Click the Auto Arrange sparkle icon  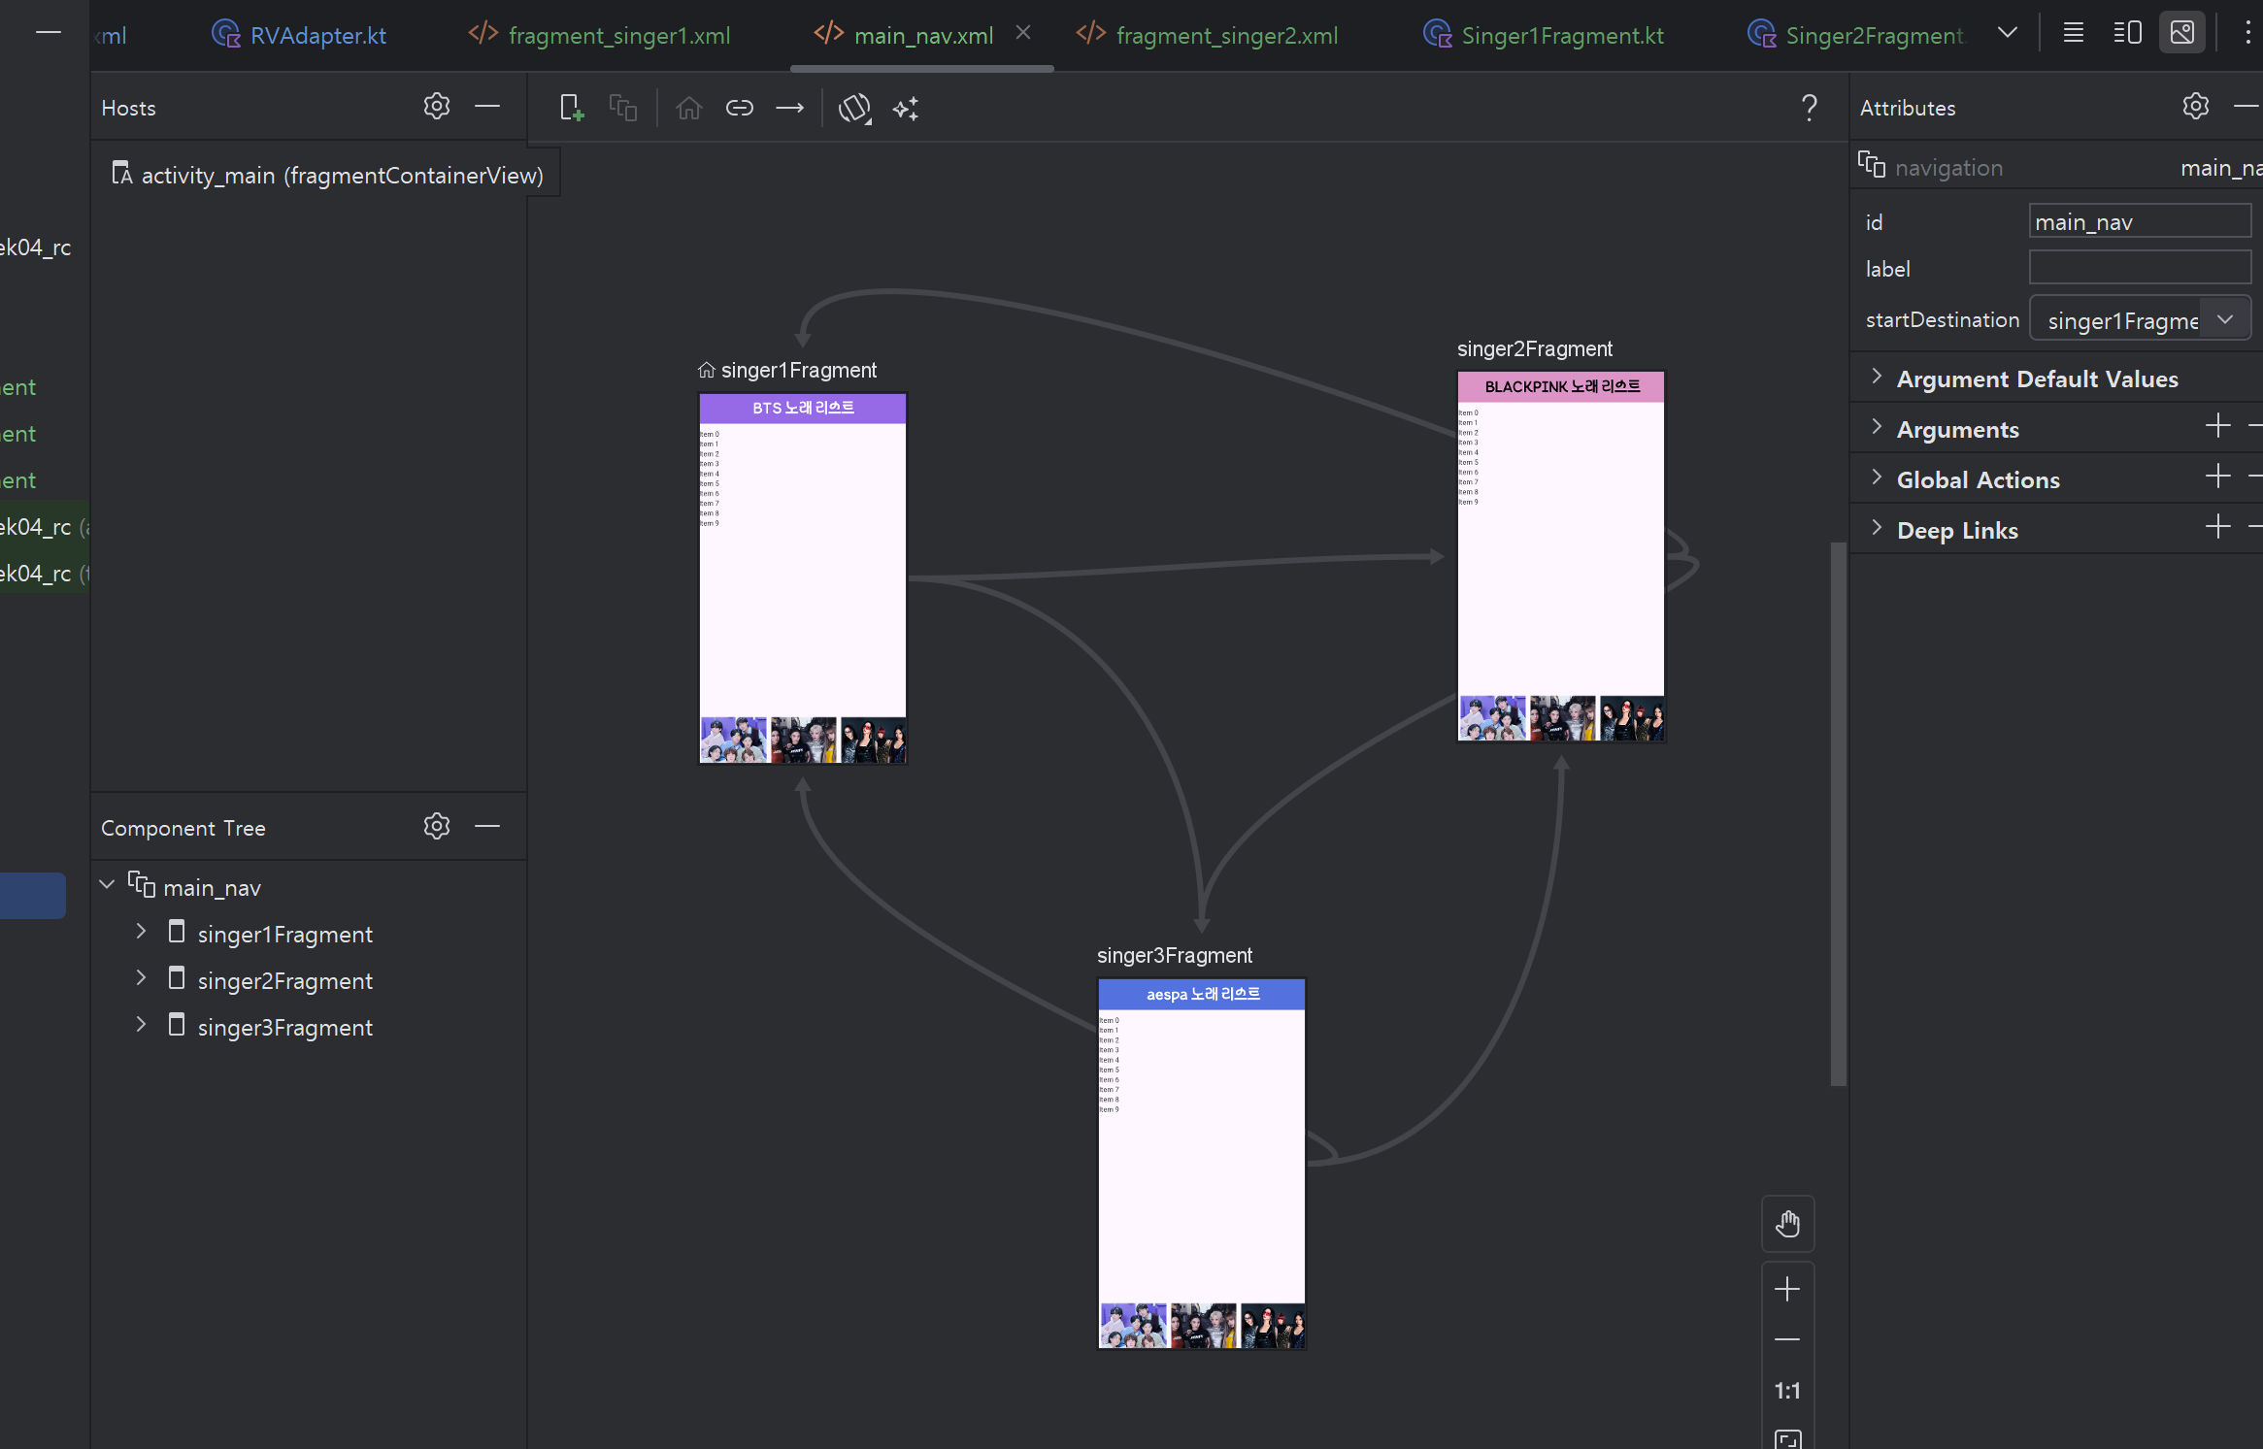(x=906, y=108)
